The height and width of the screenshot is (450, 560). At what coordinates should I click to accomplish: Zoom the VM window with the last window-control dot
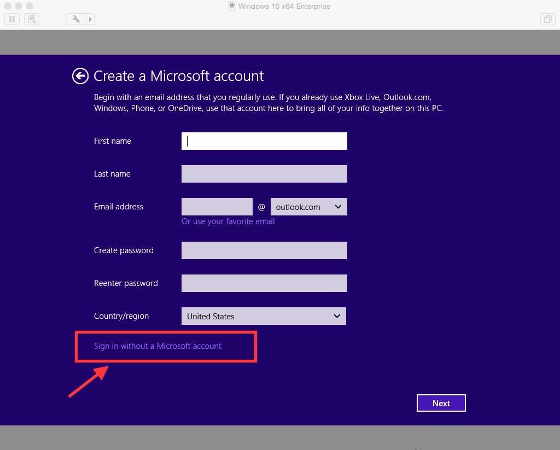point(30,6)
